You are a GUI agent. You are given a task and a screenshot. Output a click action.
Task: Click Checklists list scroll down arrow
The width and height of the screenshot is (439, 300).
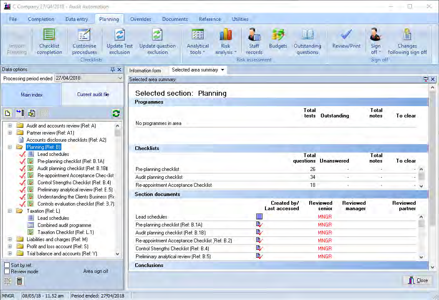[x=421, y=186]
